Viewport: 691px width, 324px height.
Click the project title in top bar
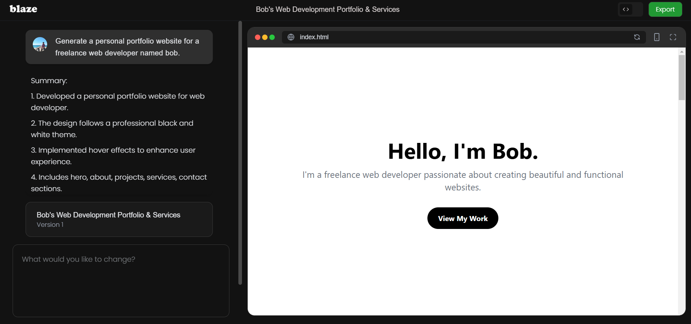click(x=328, y=9)
